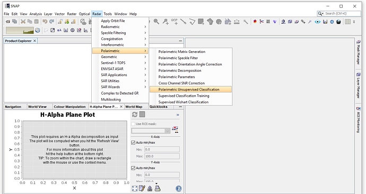The width and height of the screenshot is (366, 194).
Task: Open chart properties edit icon
Action: click(x=142, y=188)
